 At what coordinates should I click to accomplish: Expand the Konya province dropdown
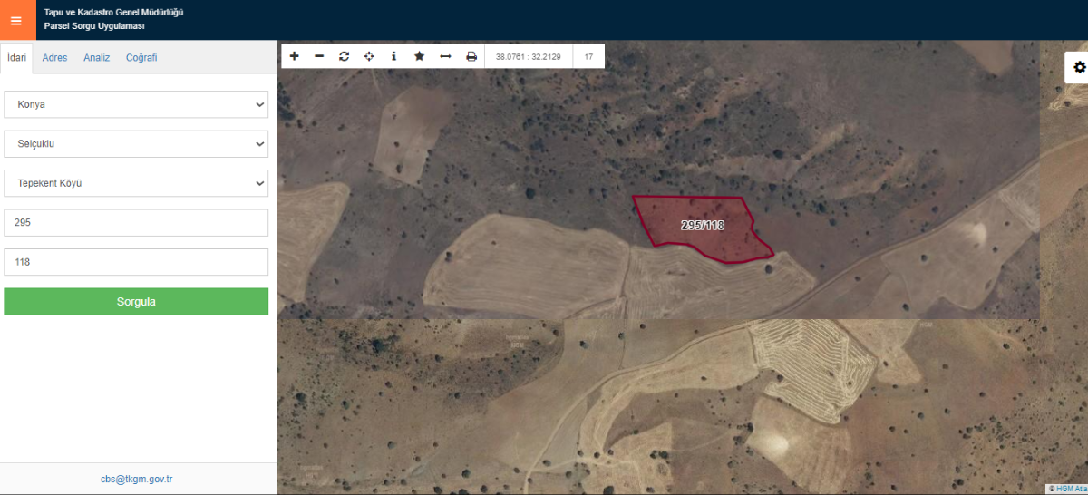click(x=136, y=104)
